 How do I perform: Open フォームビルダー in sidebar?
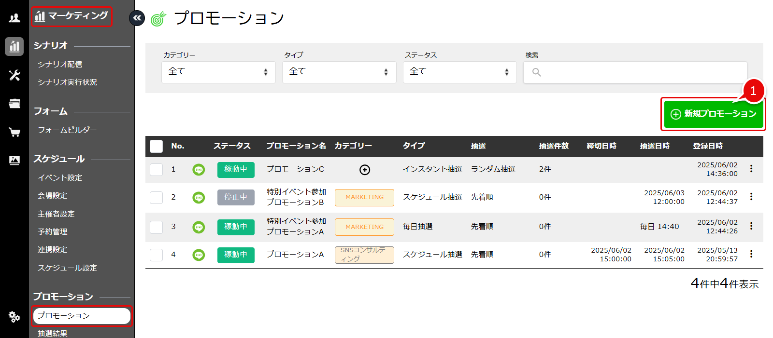(68, 130)
